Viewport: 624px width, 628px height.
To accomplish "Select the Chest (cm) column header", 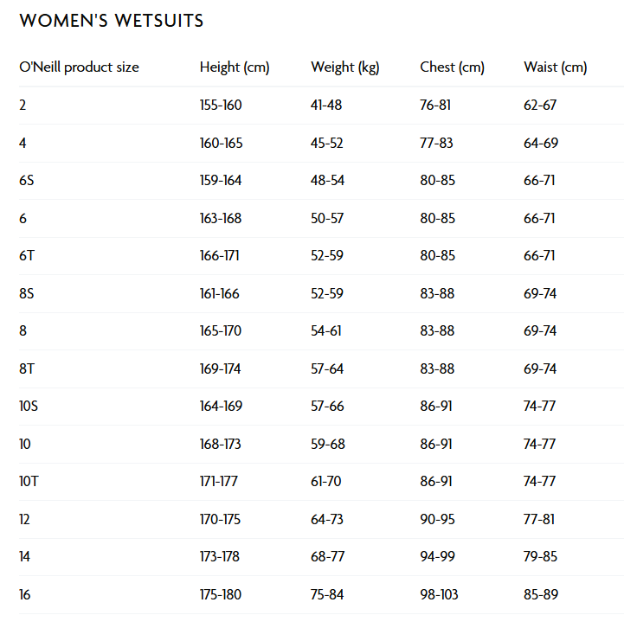I will point(452,67).
